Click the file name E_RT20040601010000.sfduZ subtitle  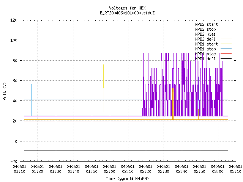[x=127, y=13]
